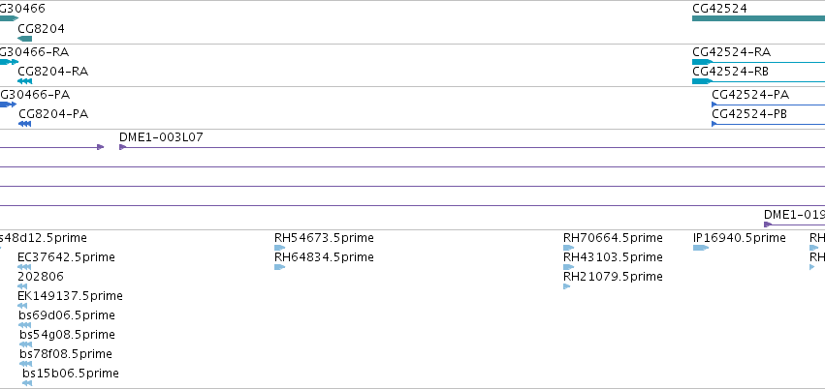Viewport: 825px width, 389px height.
Task: Click the CG8204-RA transcript arrows
Action: click(25, 81)
